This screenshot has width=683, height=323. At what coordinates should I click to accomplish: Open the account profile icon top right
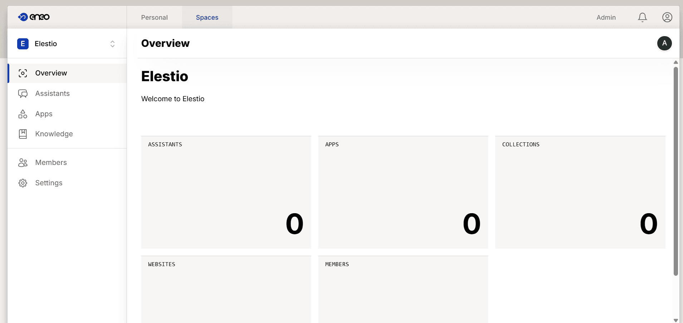(667, 17)
